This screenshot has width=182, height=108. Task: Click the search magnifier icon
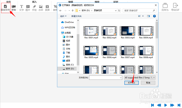pos(154,11)
